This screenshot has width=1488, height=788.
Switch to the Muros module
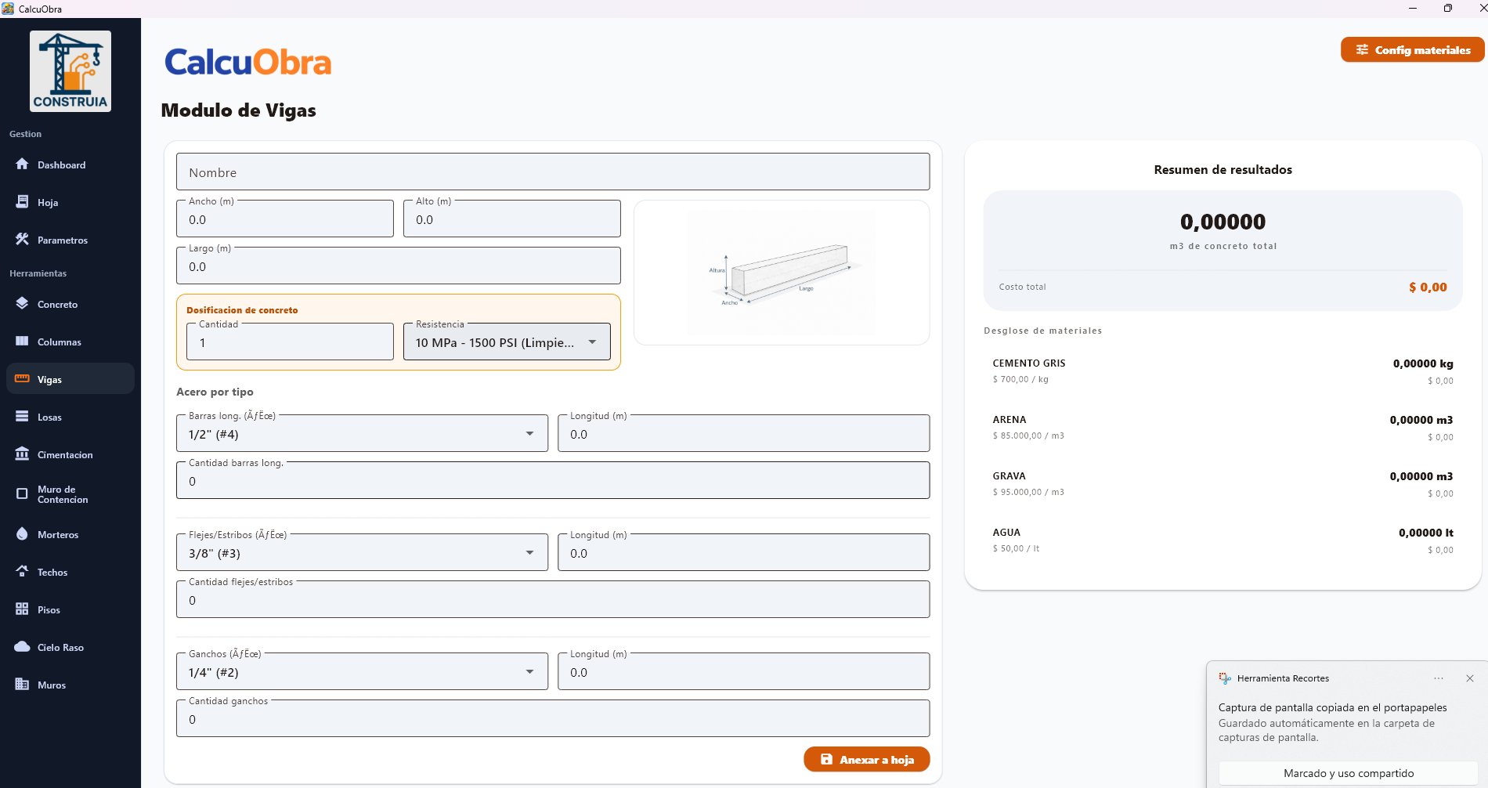pos(52,685)
